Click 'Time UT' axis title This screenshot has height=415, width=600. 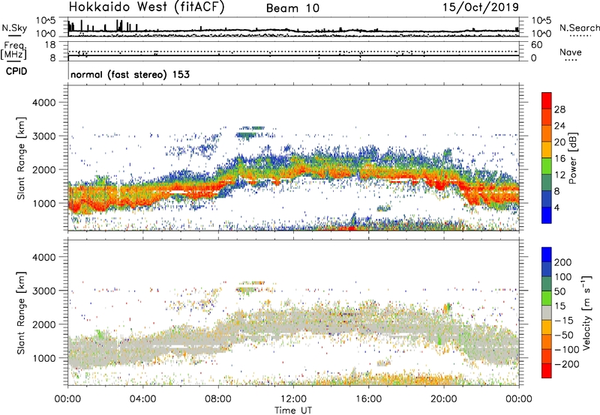293,411
